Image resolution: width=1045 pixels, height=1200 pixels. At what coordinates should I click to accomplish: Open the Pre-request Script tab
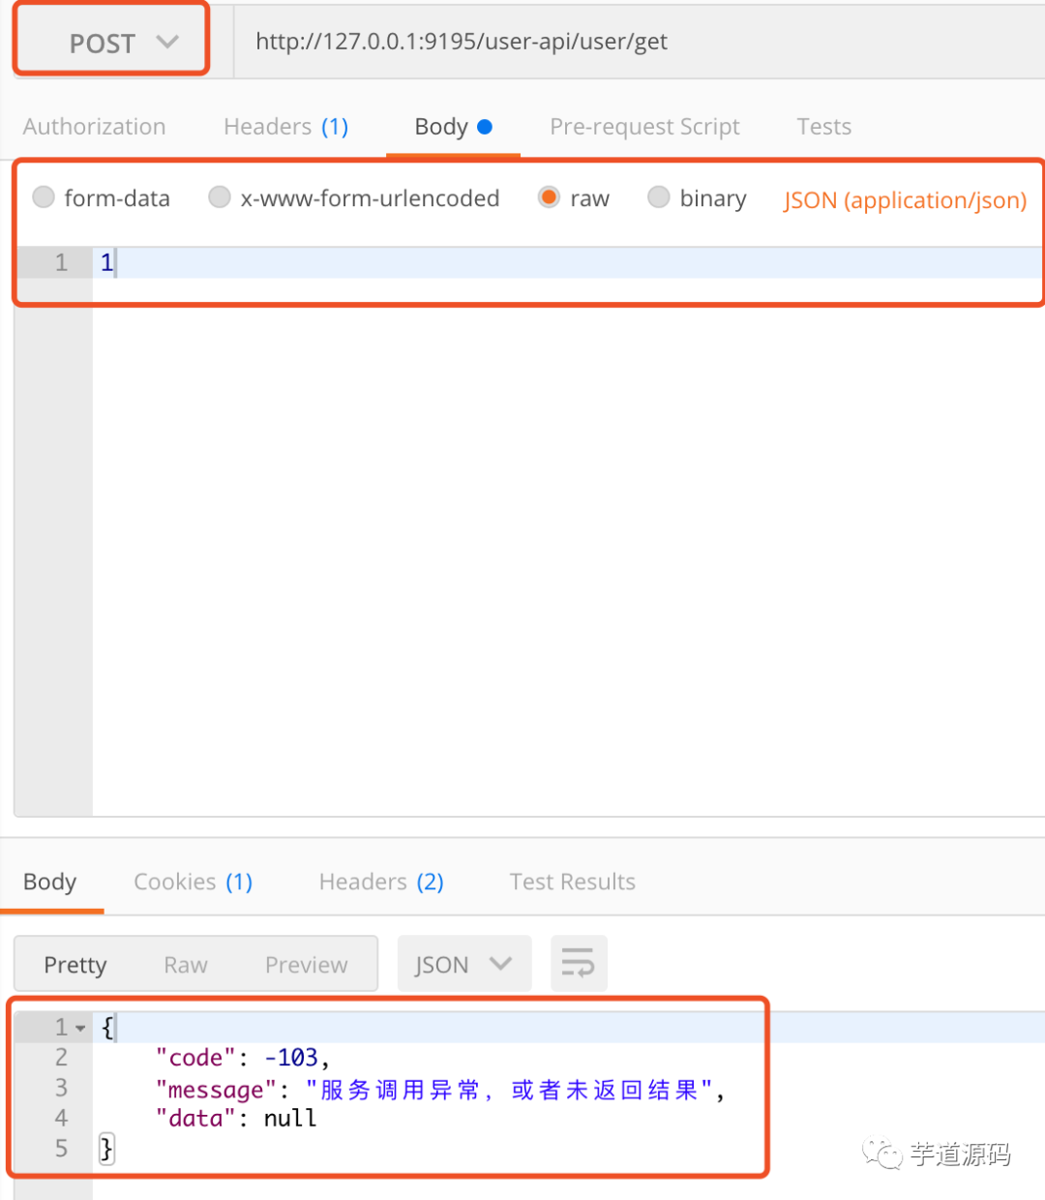click(x=644, y=127)
